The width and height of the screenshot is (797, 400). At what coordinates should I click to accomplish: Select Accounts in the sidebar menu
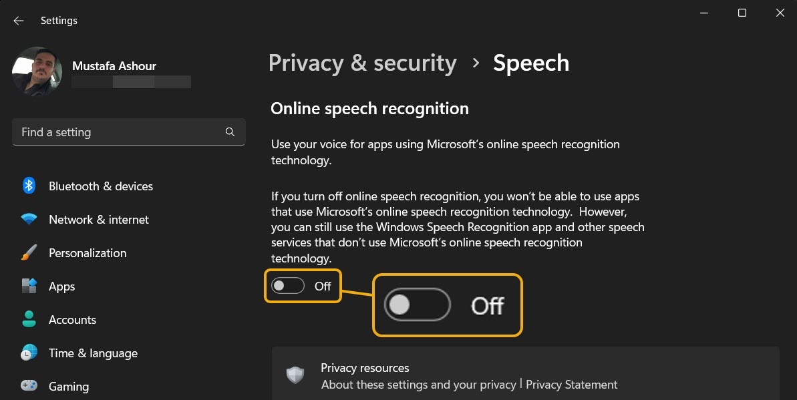(72, 319)
